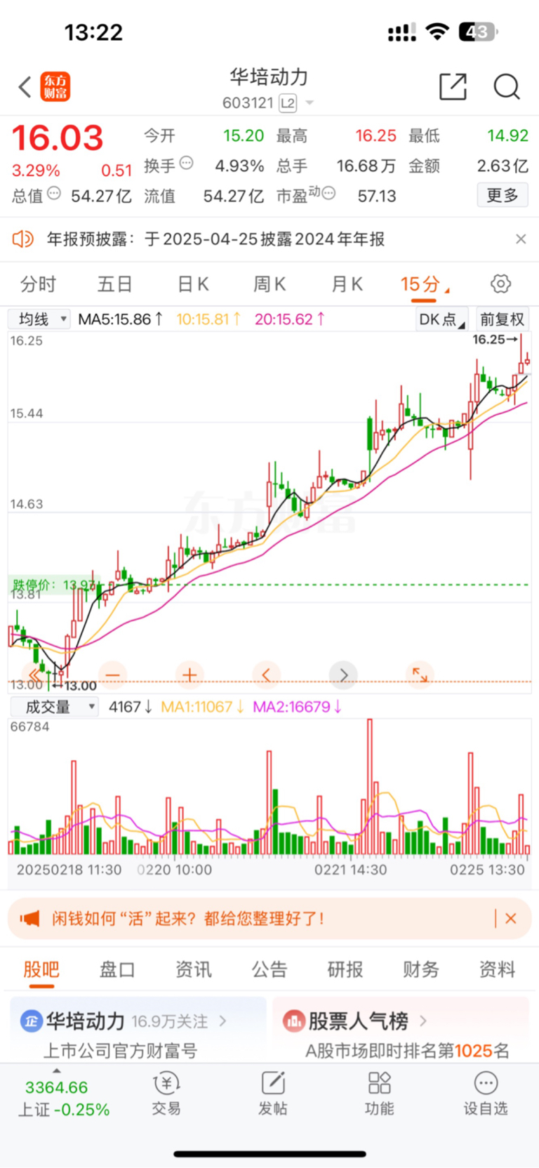Tap the info icon next to 总值
Screen dimensions: 539x1168
(x=54, y=193)
